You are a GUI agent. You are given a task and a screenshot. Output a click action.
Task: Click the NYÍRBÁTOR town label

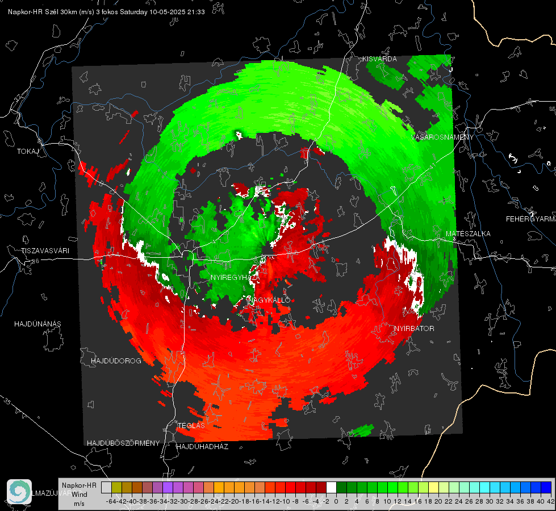click(414, 329)
